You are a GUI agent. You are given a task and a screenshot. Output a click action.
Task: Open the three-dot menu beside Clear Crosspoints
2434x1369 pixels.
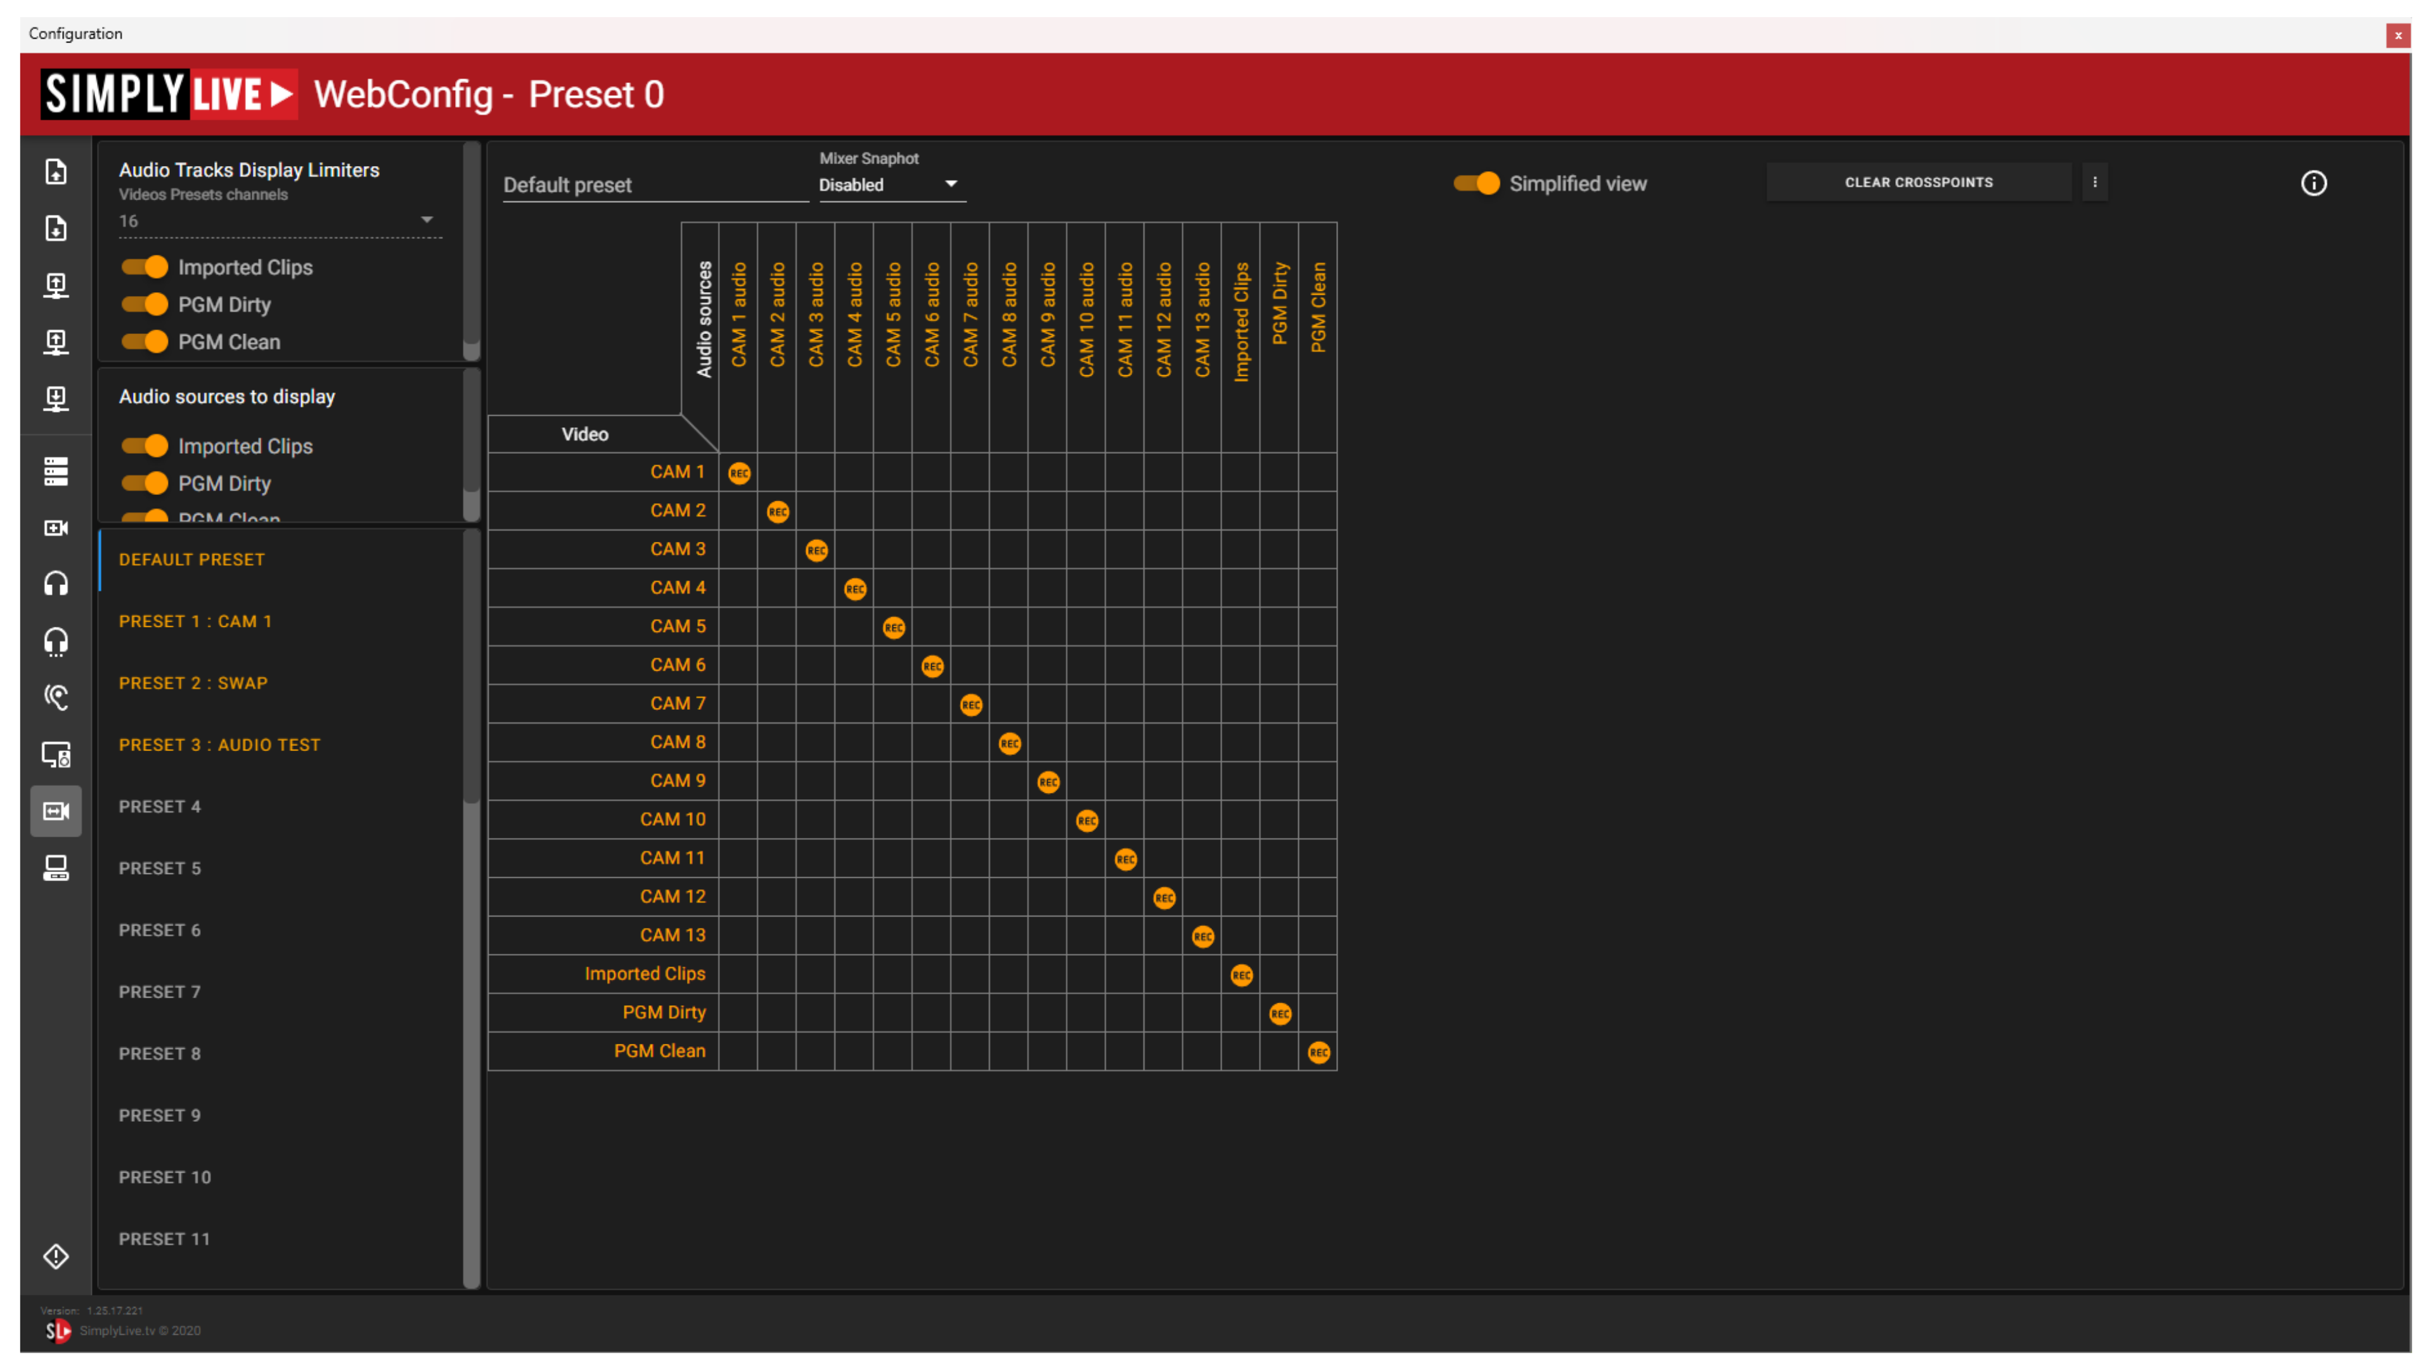(x=2095, y=183)
